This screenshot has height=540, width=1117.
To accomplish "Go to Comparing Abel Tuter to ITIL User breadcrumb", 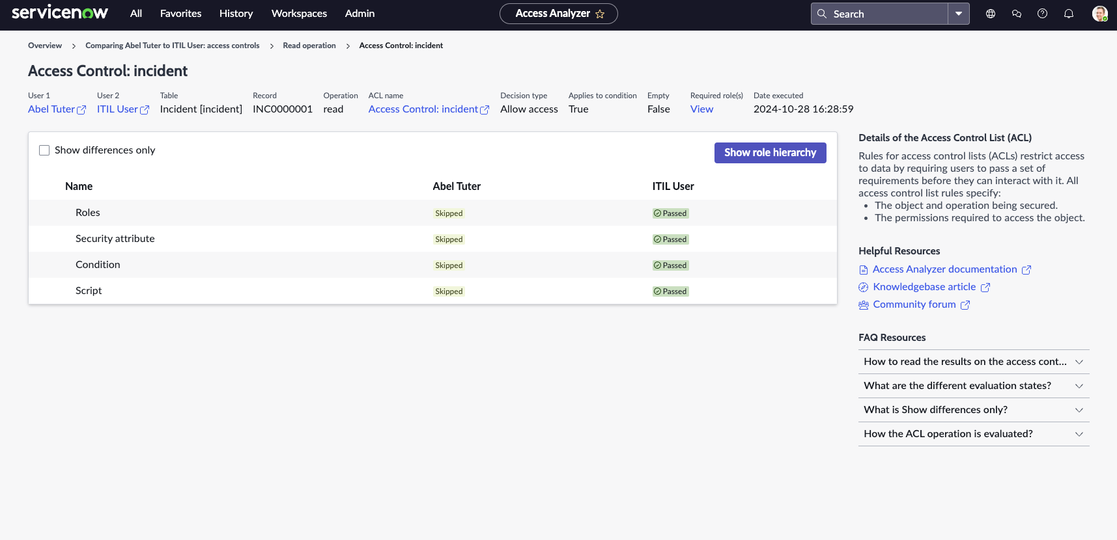I will (173, 46).
